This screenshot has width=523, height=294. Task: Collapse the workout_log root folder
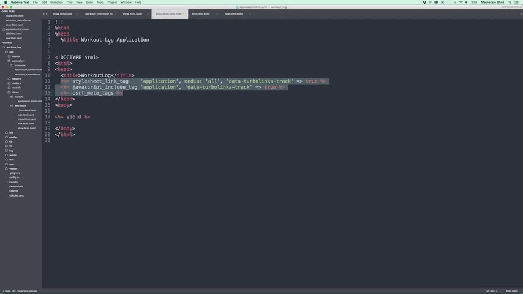[13, 47]
